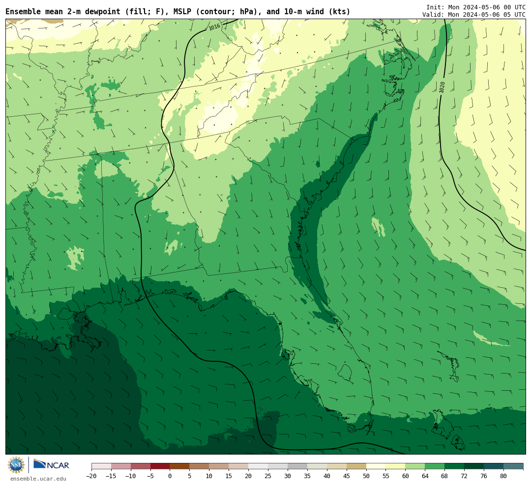Screen dimensions: 531x485
Task: Click the map title text
Action: tap(178, 12)
